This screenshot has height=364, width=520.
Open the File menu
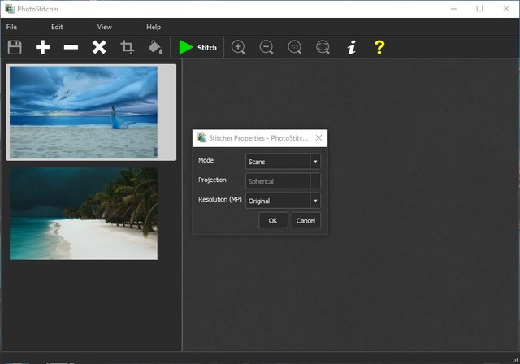point(11,27)
